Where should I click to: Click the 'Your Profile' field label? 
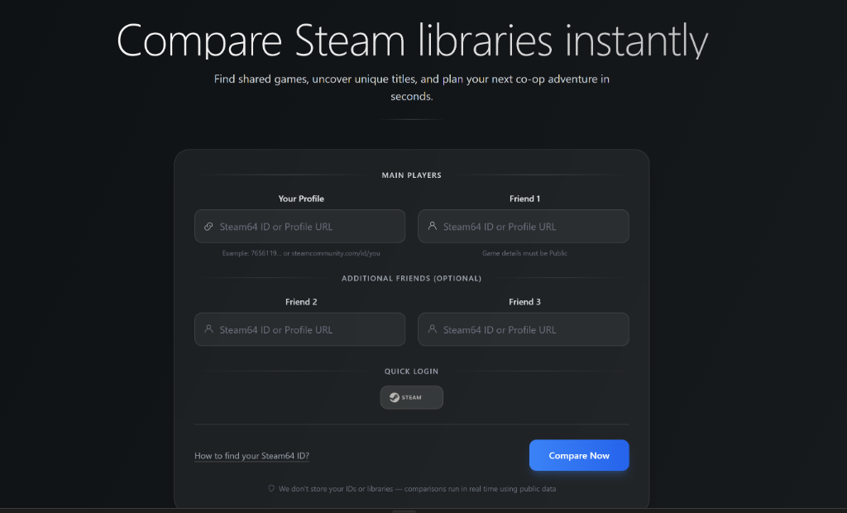tap(301, 199)
